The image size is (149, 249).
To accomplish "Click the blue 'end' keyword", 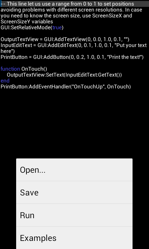I will pyautogui.click(x=5, y=81).
